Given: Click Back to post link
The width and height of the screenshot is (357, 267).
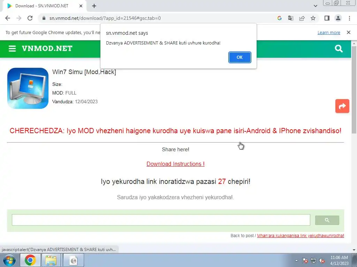Looking at the screenshot, I should pos(242,236).
